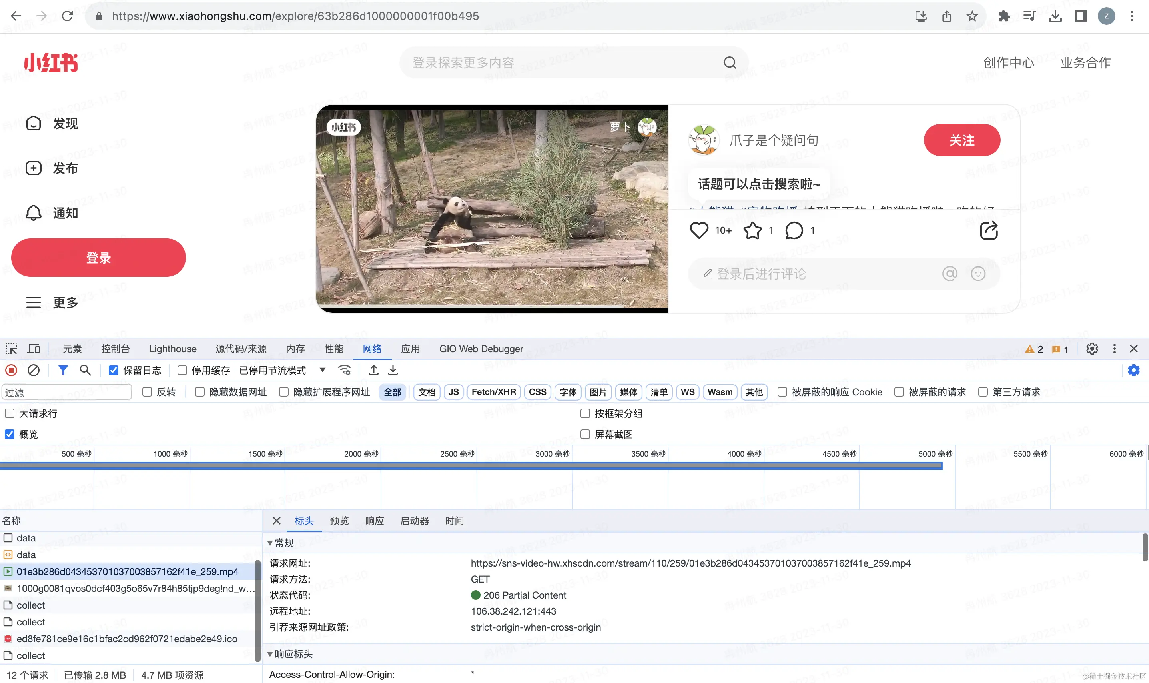Check the 屏幕截图 checkbox

click(x=585, y=434)
